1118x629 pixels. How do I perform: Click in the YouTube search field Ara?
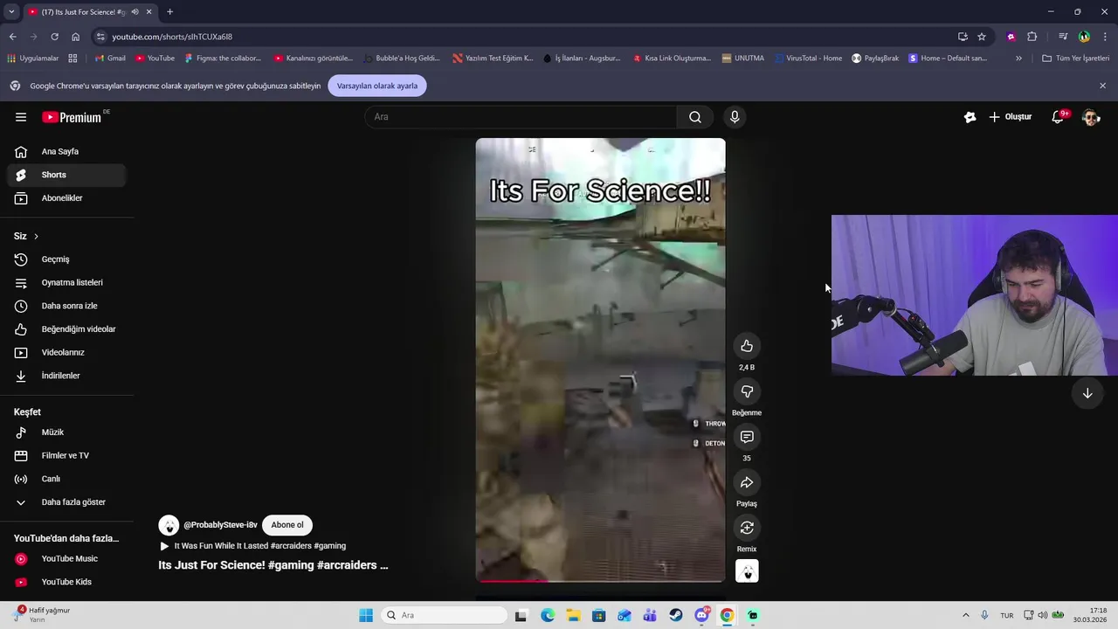point(521,117)
